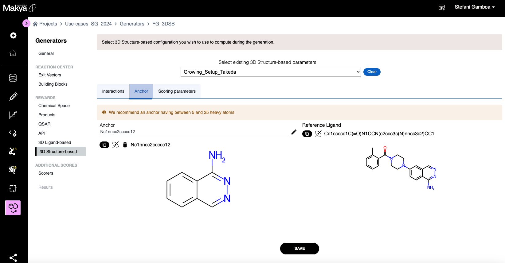Click the Anchor SMILES input field

tap(194, 132)
